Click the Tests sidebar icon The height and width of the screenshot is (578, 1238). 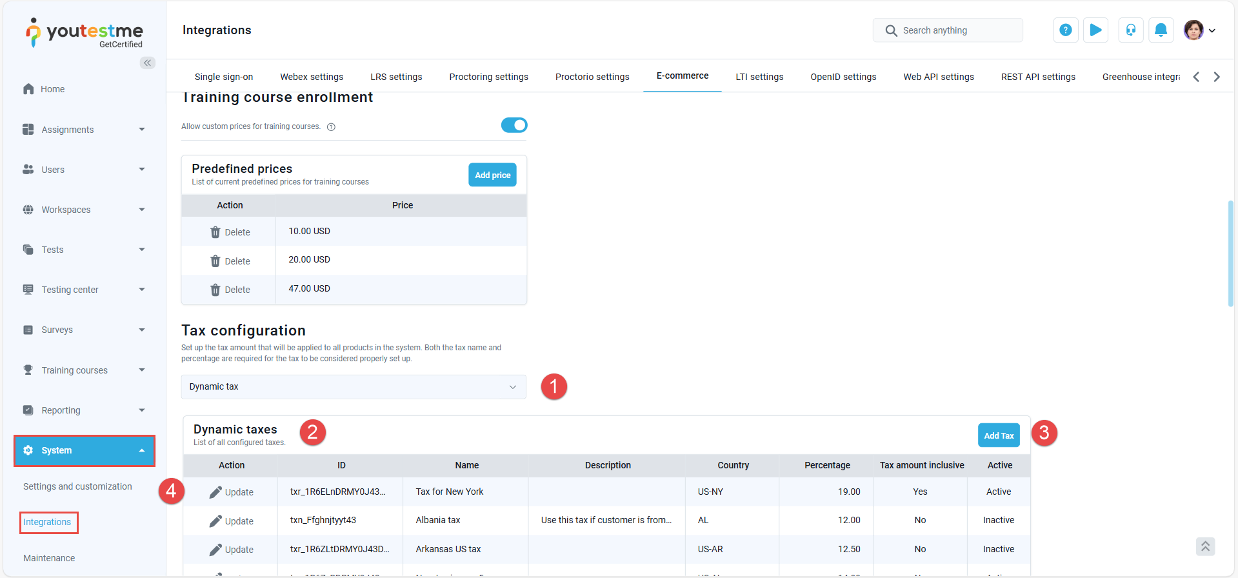click(x=28, y=250)
